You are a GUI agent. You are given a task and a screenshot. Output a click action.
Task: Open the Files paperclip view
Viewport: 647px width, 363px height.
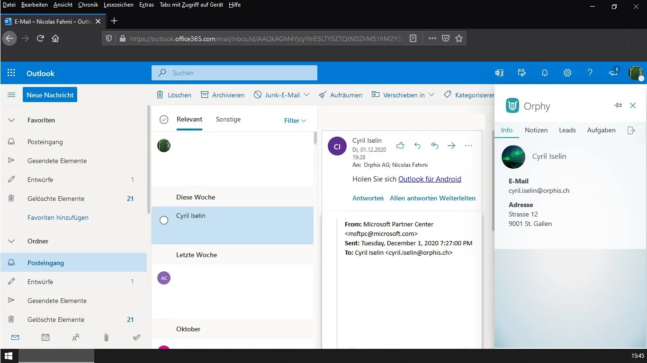(106, 337)
